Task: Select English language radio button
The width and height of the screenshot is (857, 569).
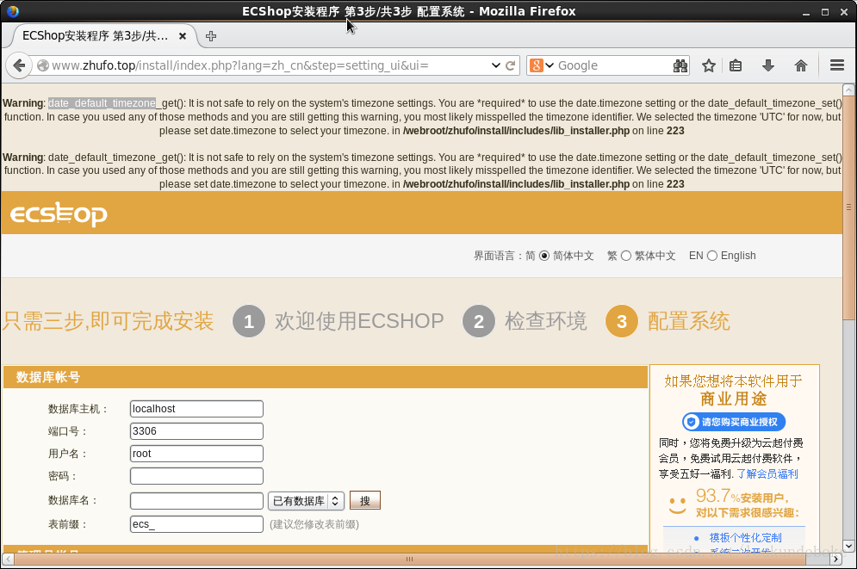Action: coord(712,256)
